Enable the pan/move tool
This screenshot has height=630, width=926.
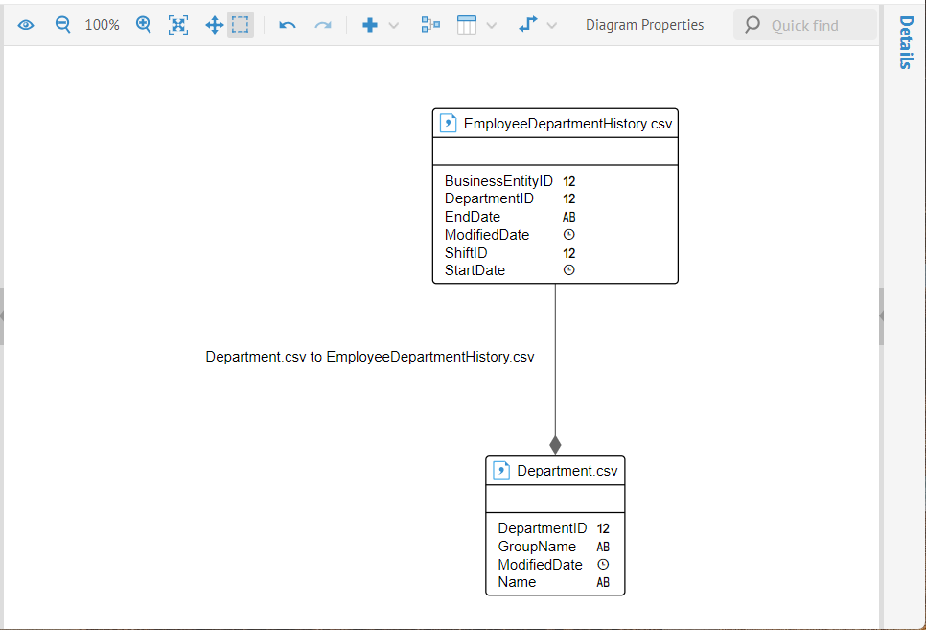(x=214, y=25)
